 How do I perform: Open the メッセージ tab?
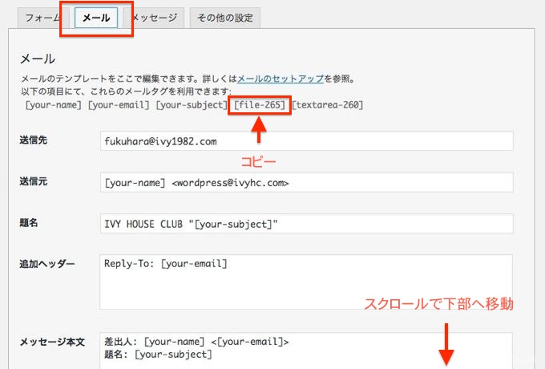pyautogui.click(x=155, y=18)
